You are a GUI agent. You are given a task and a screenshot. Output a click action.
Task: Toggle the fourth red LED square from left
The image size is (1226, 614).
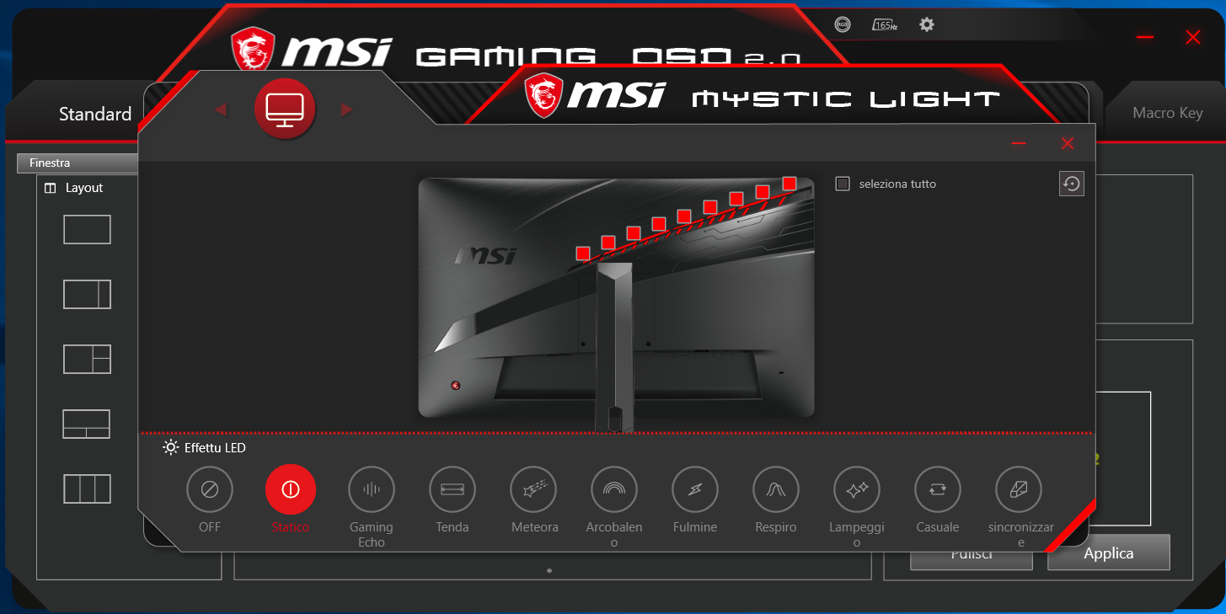point(659,224)
